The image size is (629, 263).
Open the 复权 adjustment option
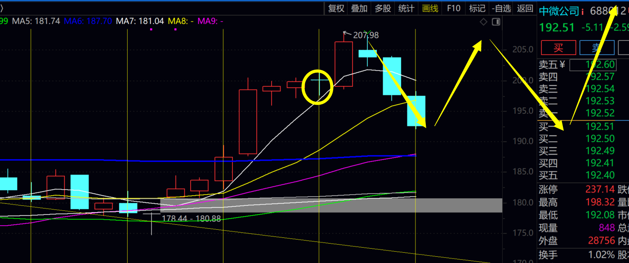336,9
